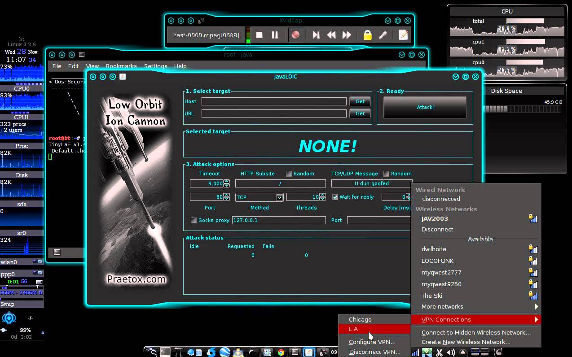This screenshot has width=572, height=357.
Task: Click the Attack! button
Action: (x=425, y=108)
